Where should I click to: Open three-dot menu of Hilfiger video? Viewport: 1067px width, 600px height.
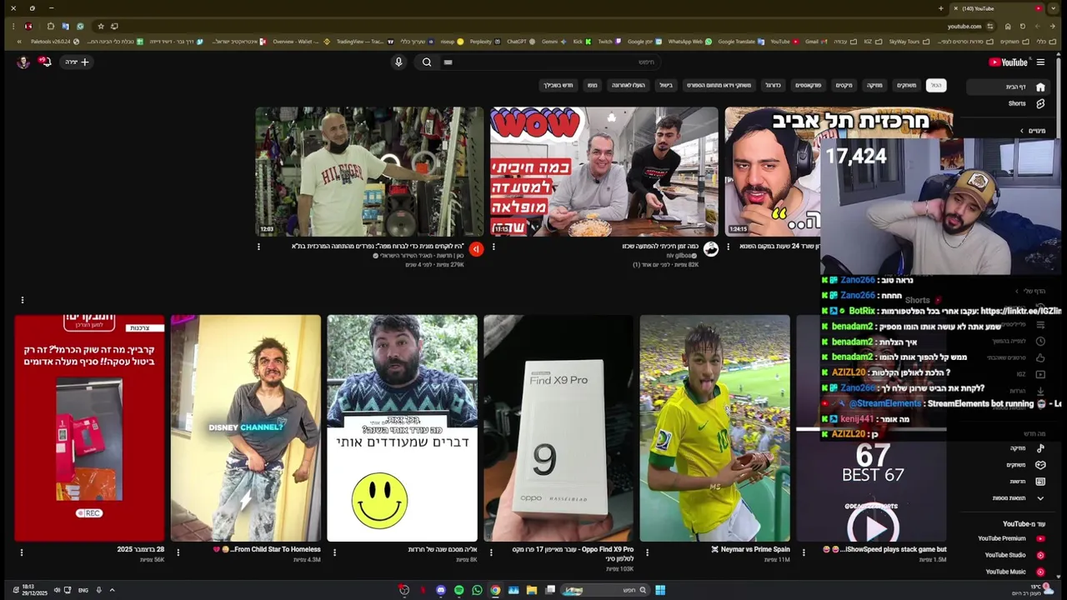point(258,247)
